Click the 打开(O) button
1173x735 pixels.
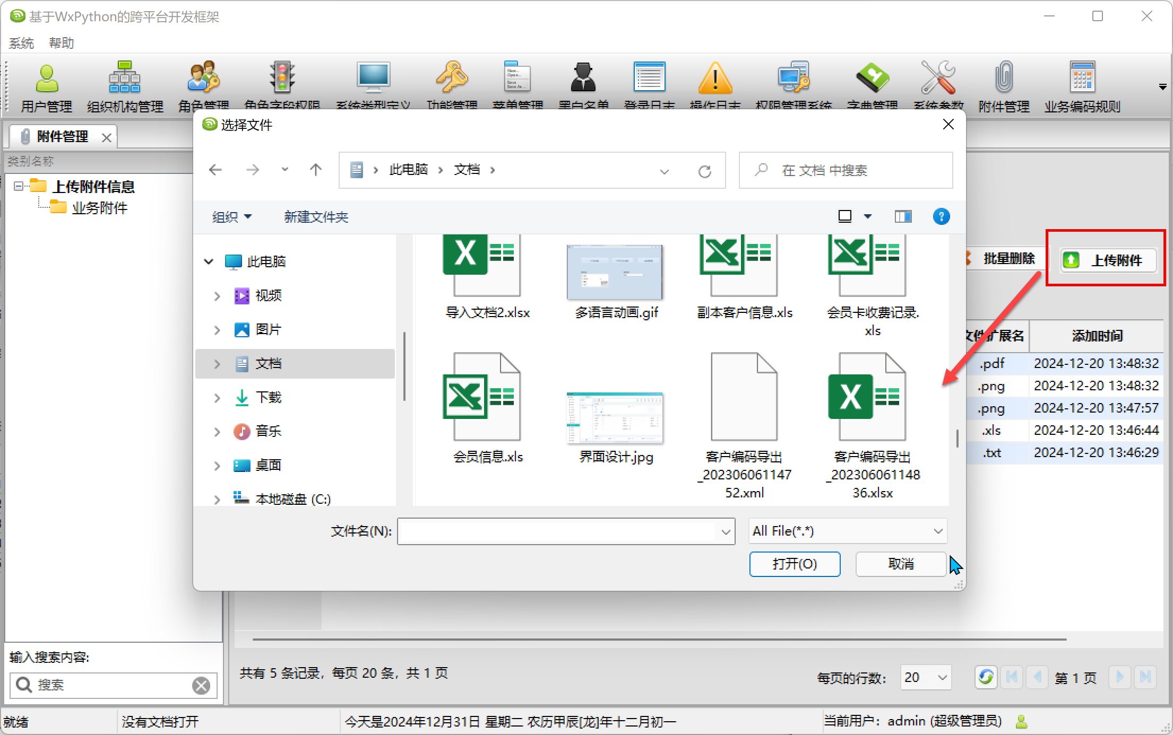794,564
